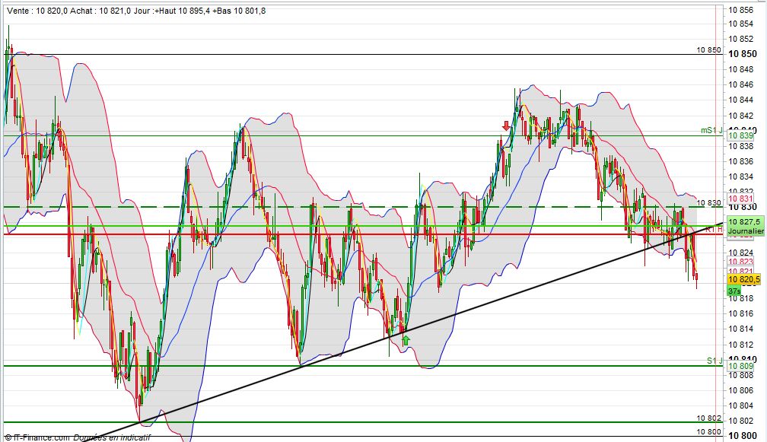Select the yellow 10 820,5 current price tag

pos(743,280)
